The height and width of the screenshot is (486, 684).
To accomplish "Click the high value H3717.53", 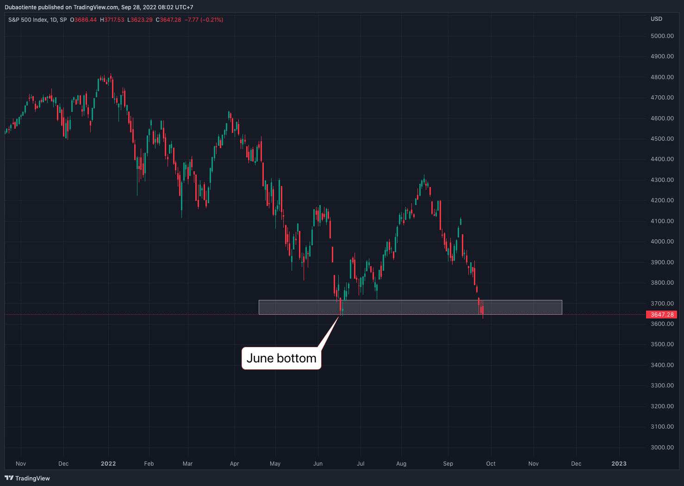I will click(112, 20).
